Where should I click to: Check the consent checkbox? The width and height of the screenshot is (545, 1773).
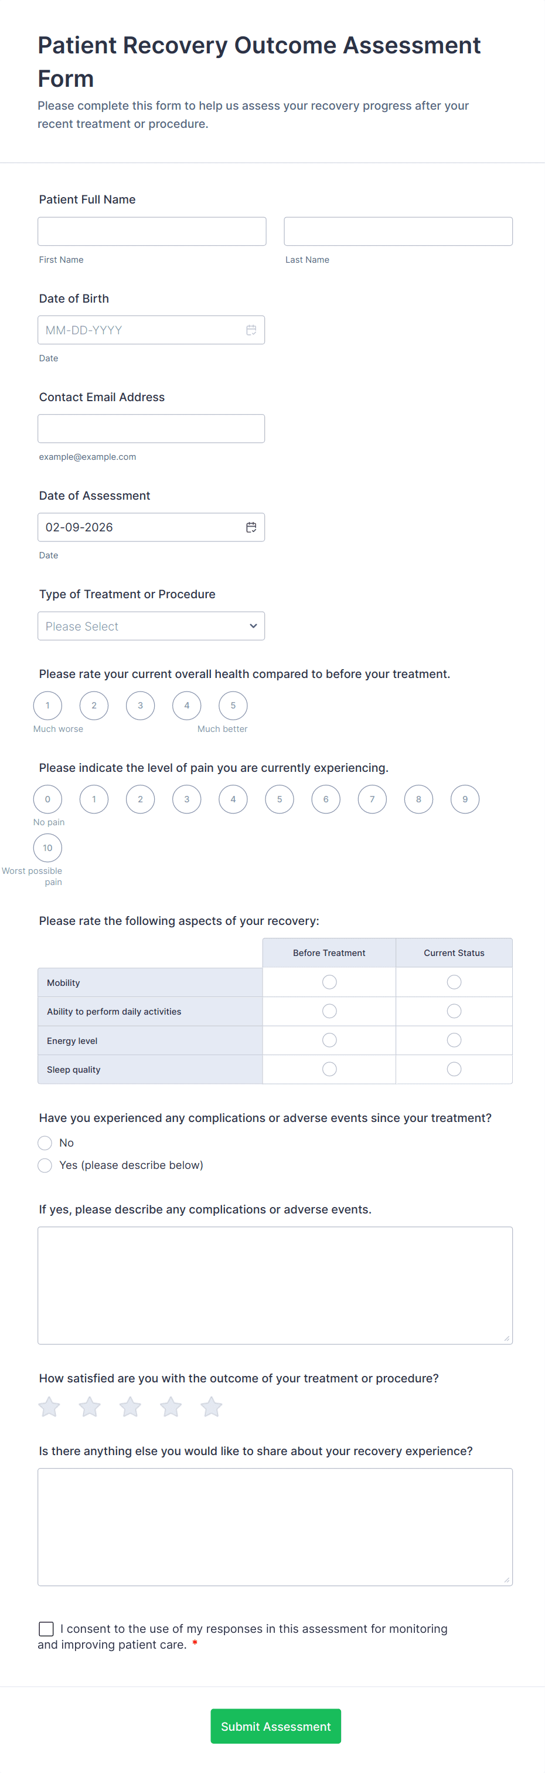[46, 1629]
